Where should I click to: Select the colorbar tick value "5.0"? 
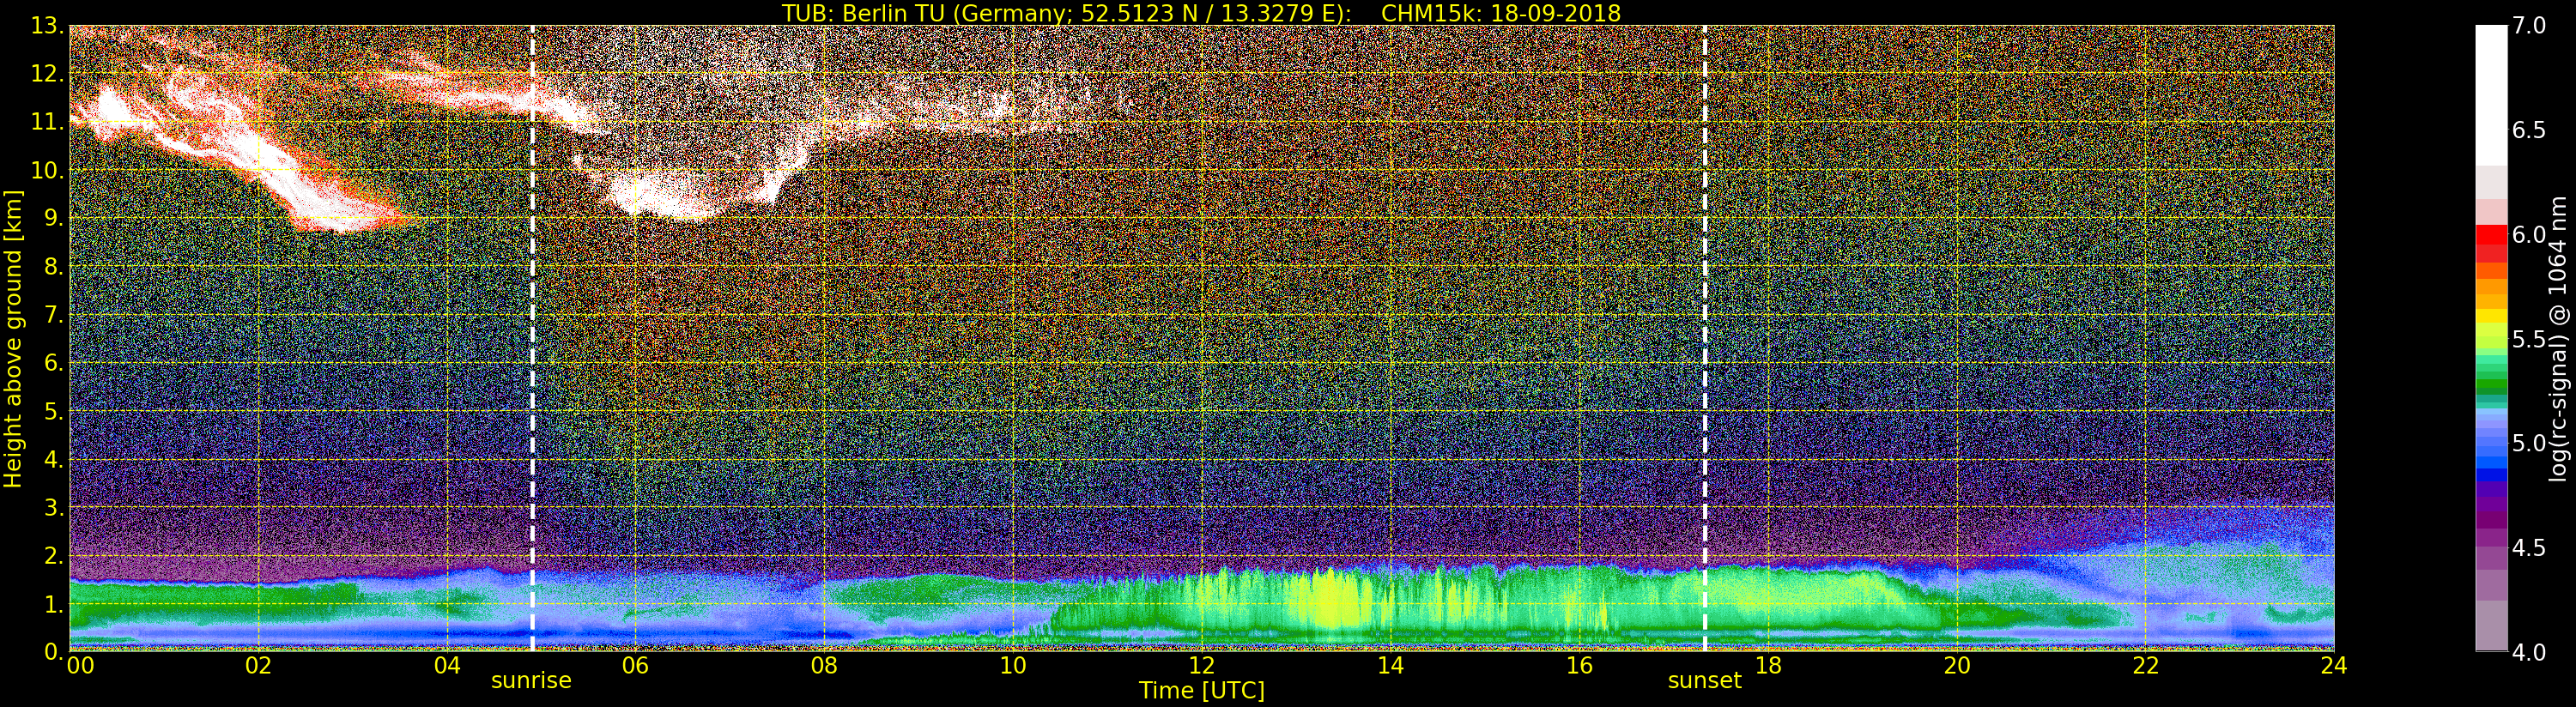click(2528, 443)
